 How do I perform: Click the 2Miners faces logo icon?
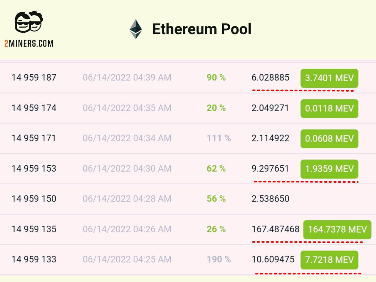29,22
